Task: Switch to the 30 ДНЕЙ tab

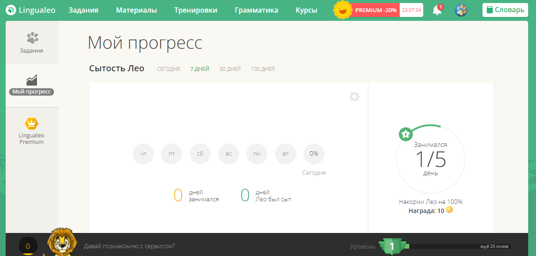Action: pyautogui.click(x=230, y=69)
